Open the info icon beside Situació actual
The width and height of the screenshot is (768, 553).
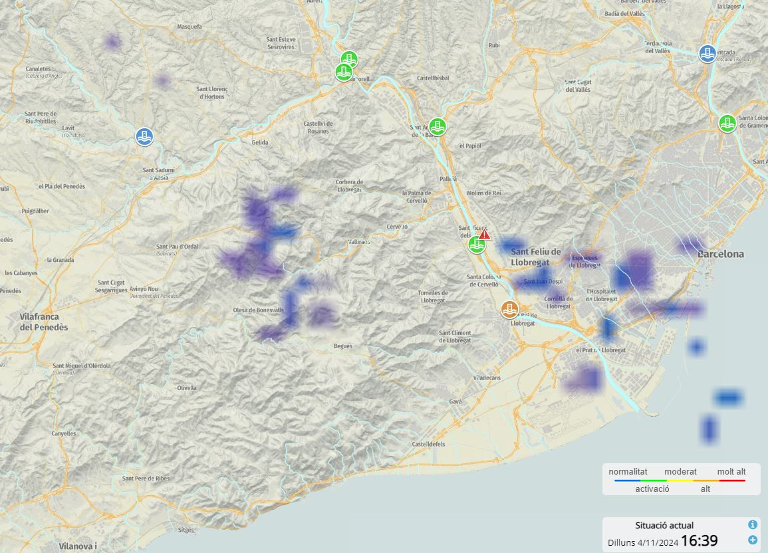point(753,524)
